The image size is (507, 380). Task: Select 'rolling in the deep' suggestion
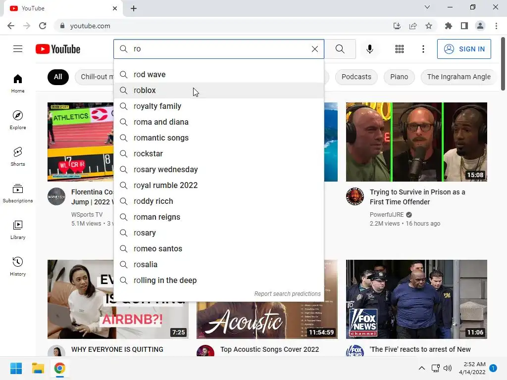point(218,280)
